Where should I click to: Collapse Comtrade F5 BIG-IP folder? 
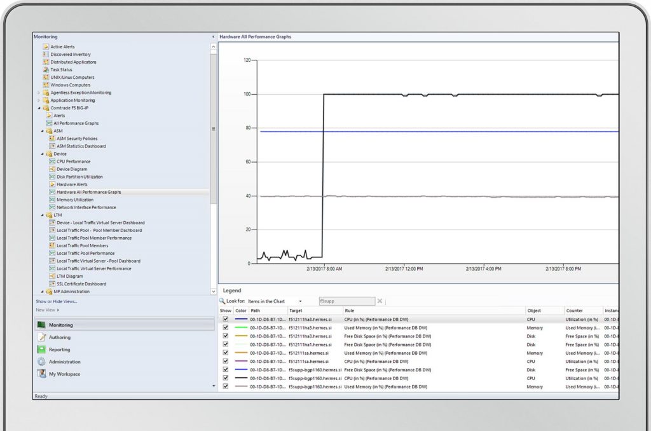(x=39, y=108)
